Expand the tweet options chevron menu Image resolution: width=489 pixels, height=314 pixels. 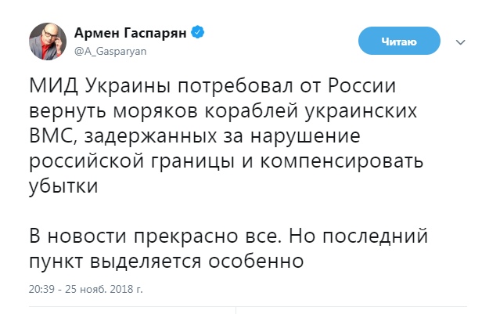(x=460, y=42)
